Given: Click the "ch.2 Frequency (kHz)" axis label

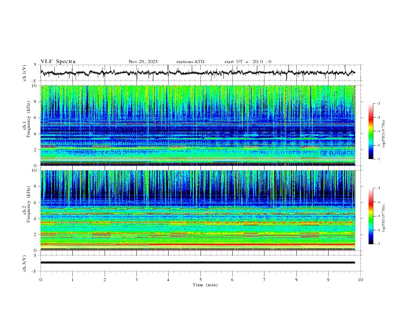Looking at the screenshot, I should pos(27,204).
